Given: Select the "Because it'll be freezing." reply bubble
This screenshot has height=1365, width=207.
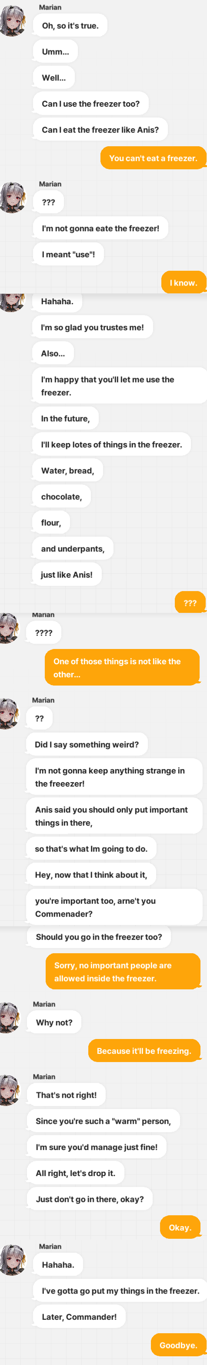Looking at the screenshot, I should point(144,1051).
